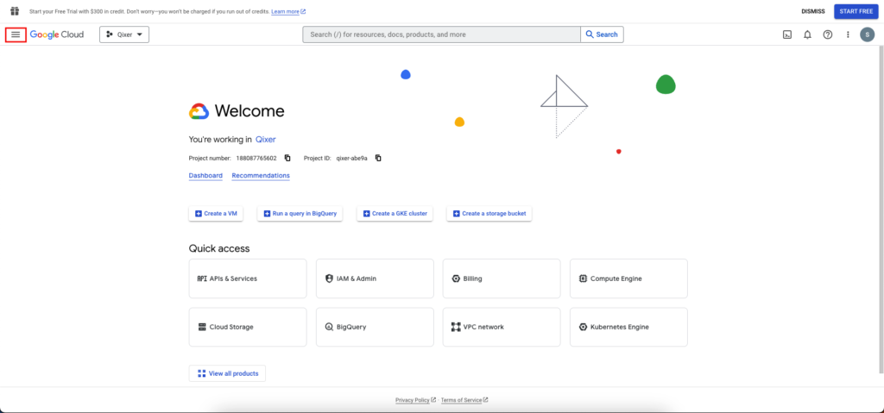Viewport: 884px width, 413px height.
Task: Open the three-dot settings and utilities menu
Action: coord(848,35)
